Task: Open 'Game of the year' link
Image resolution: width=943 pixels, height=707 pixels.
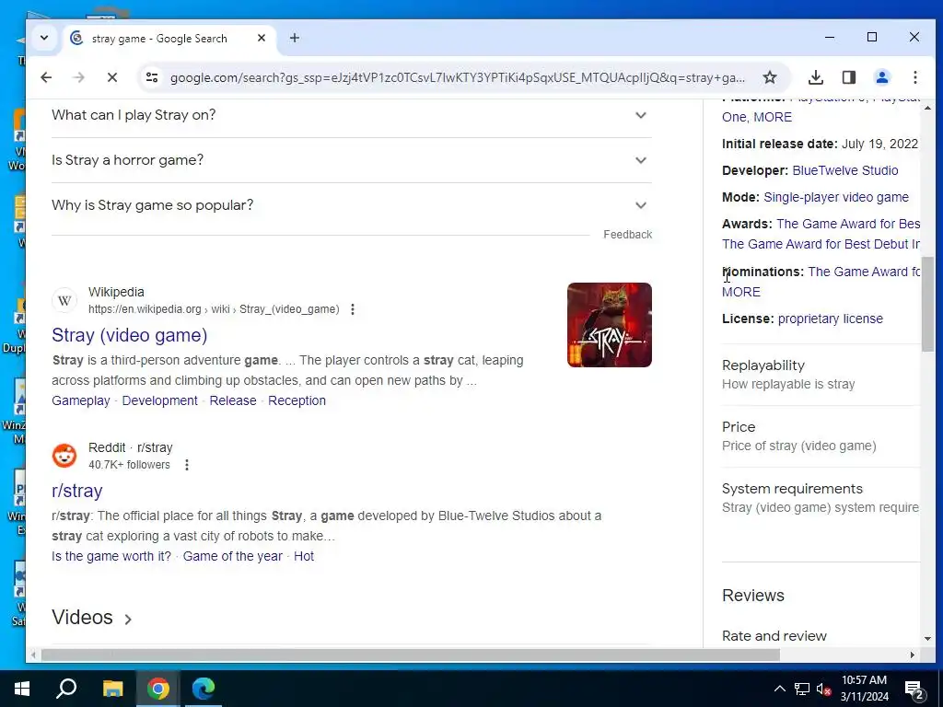Action: click(232, 556)
